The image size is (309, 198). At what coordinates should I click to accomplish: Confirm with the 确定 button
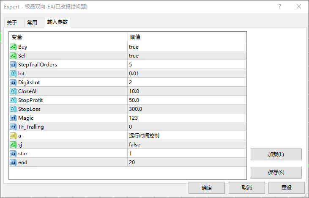pyautogui.click(x=207, y=188)
